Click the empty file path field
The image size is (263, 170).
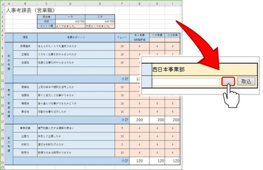[186, 82]
